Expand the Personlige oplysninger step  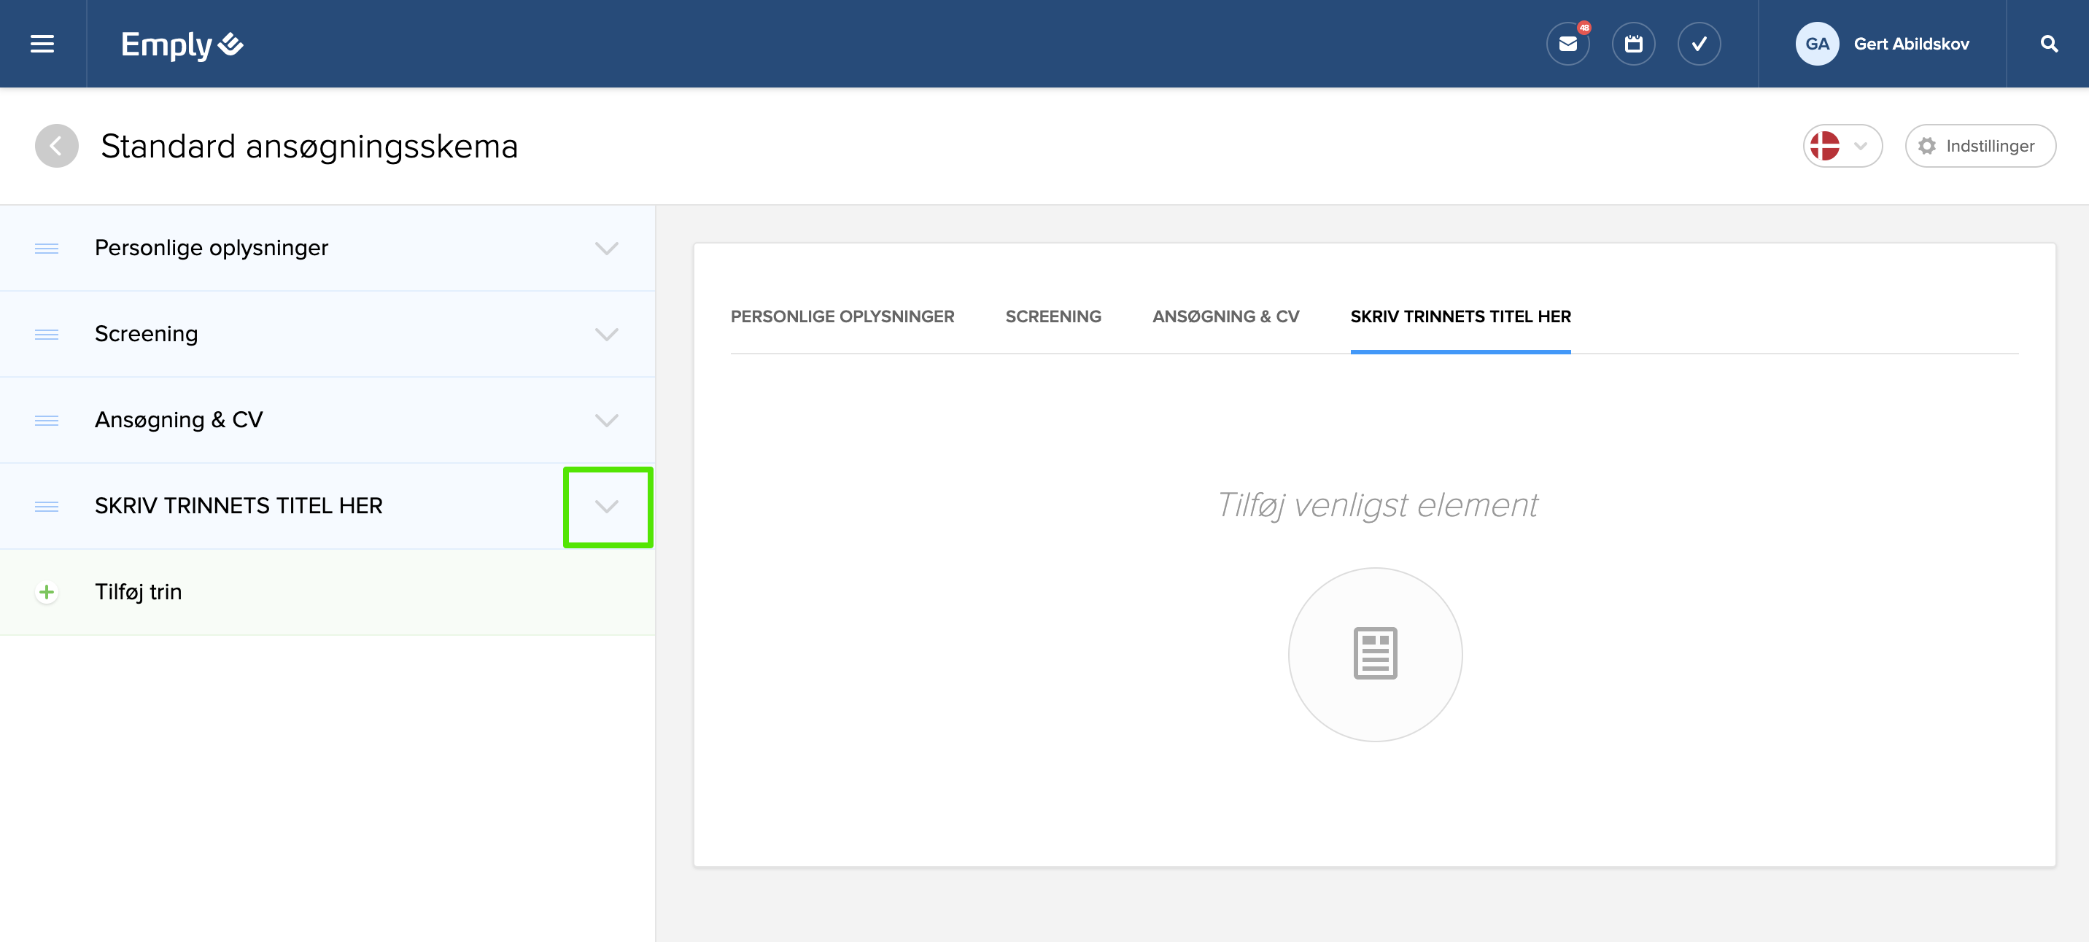tap(607, 248)
